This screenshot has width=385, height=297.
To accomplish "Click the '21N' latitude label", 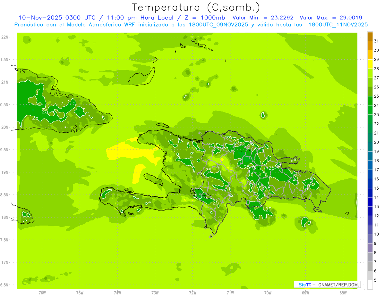I will point(4,82).
